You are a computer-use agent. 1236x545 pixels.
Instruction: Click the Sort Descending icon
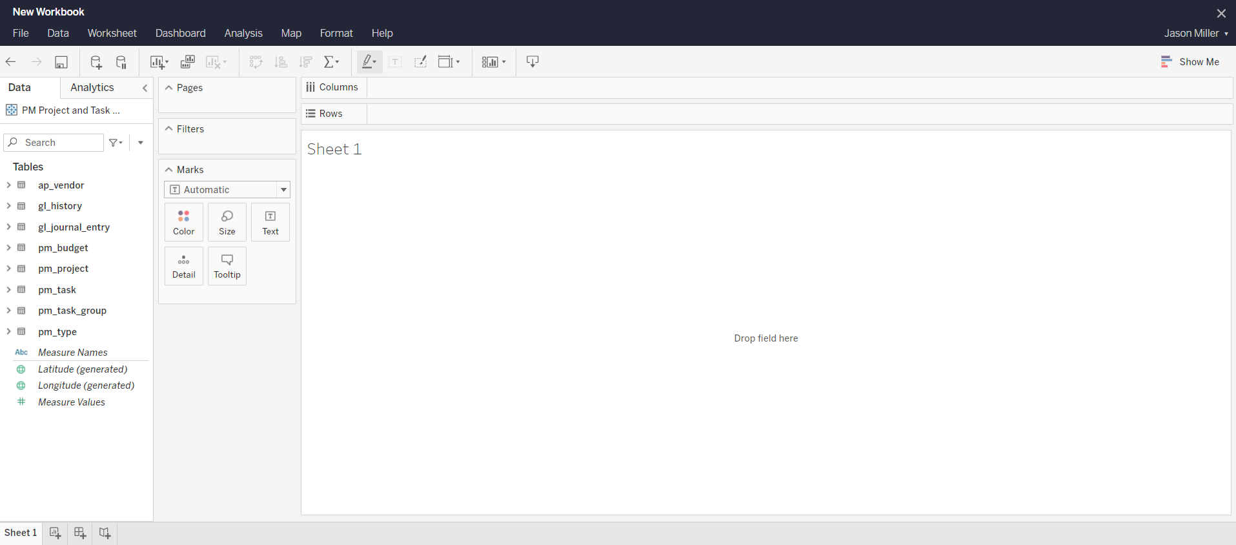306,62
